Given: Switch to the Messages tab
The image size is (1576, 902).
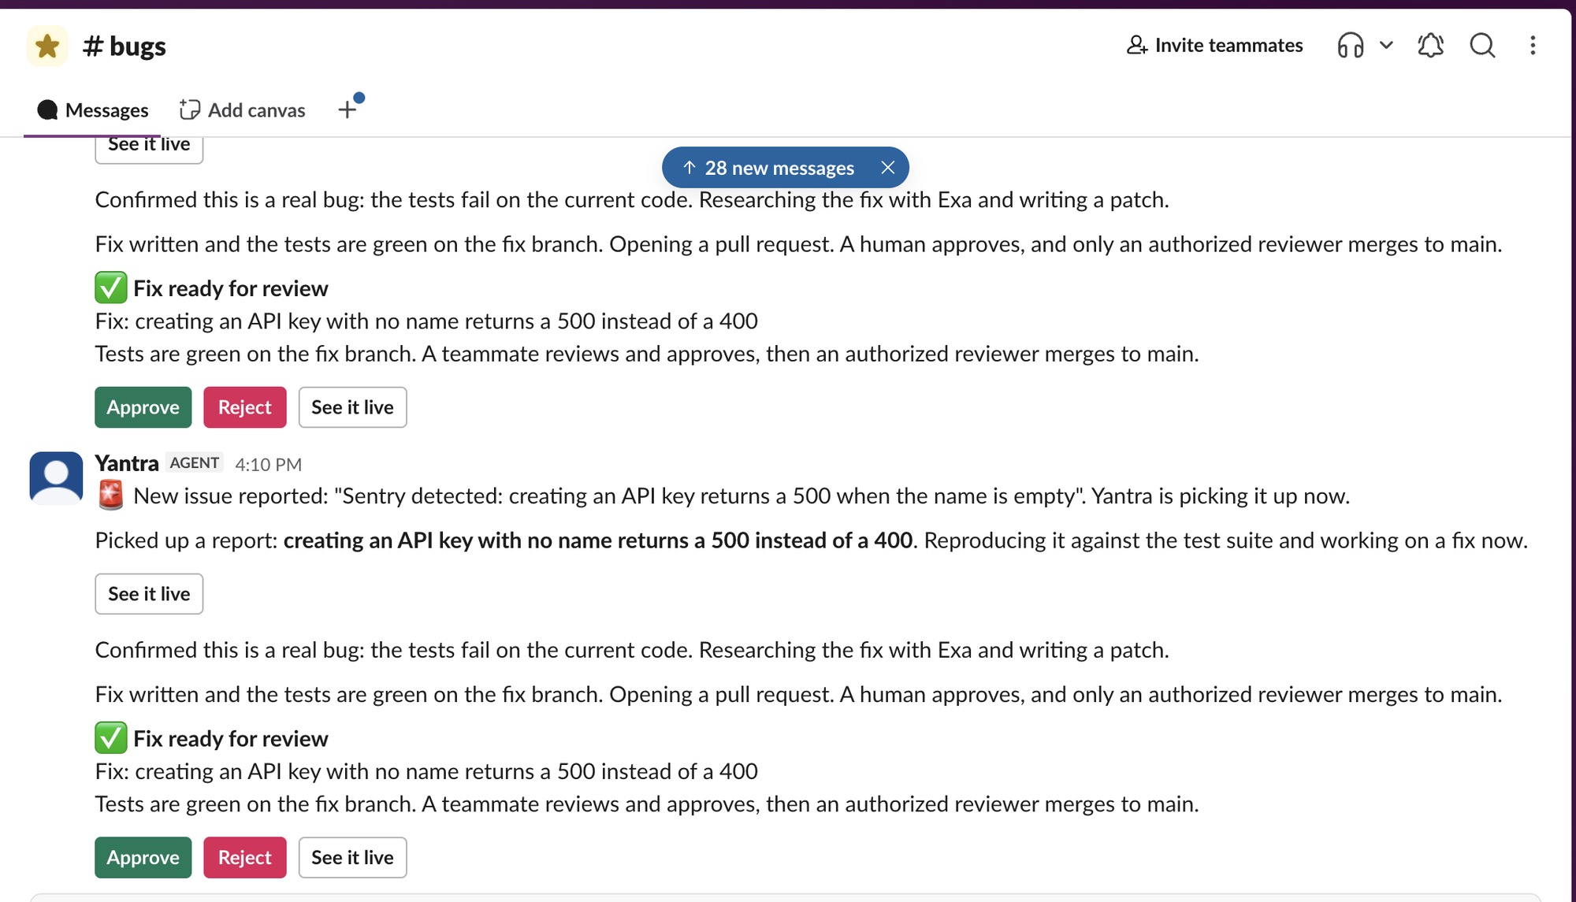Looking at the screenshot, I should click(93, 110).
